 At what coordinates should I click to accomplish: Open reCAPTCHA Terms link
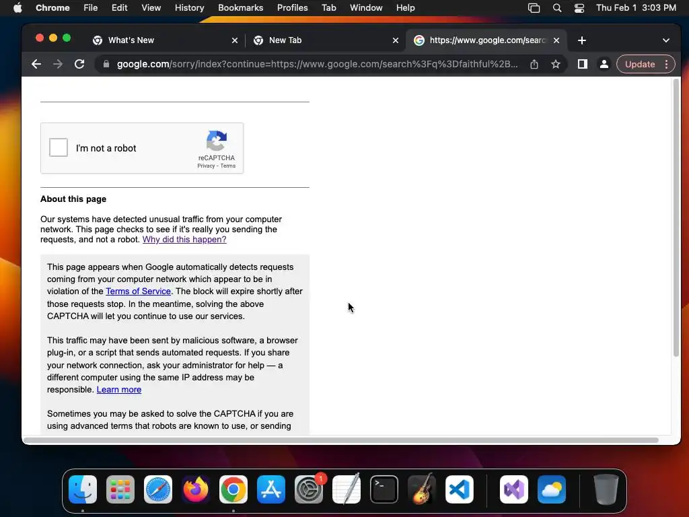227,166
